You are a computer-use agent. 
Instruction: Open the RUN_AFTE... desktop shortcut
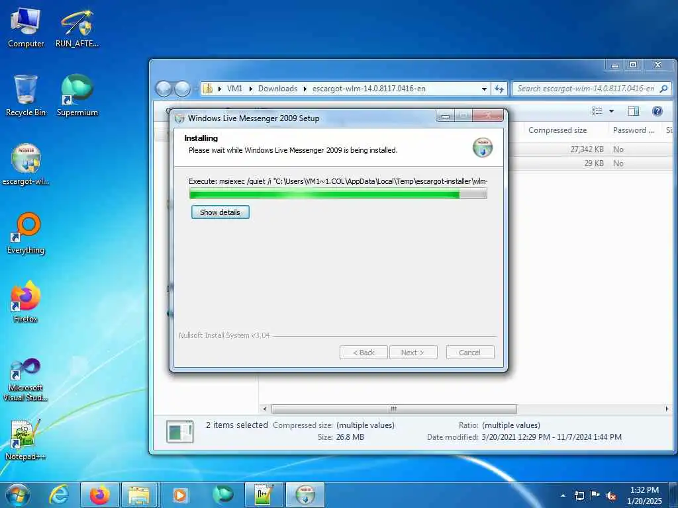tap(77, 28)
